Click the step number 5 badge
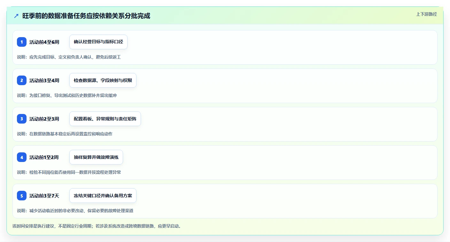The height and width of the screenshot is (242, 450). tap(22, 196)
